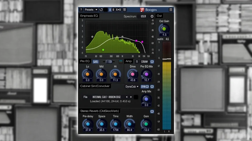Edit the Out Gain value -1.5
The height and width of the screenshot is (141, 252).
pyautogui.click(x=164, y=35)
